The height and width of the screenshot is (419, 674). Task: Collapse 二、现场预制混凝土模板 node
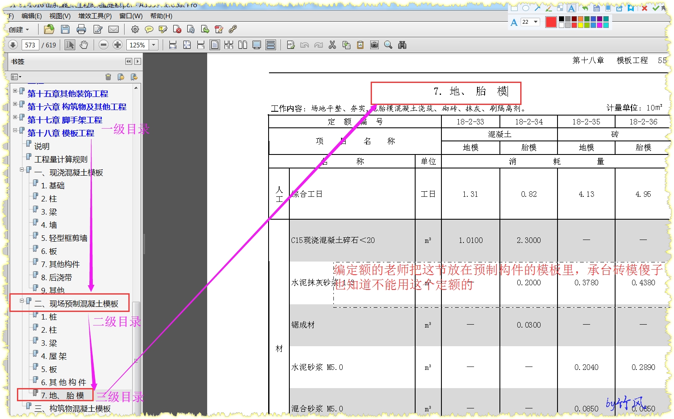(22, 301)
